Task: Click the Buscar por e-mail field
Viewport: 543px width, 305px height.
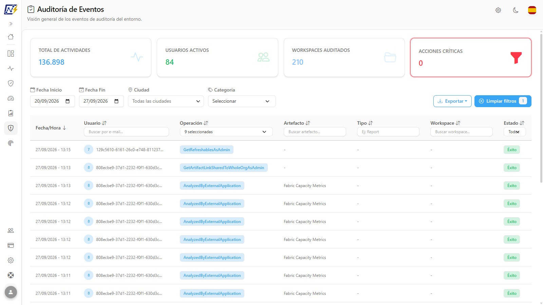Action: (x=126, y=132)
